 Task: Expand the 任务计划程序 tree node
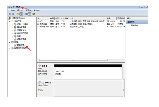12,24
